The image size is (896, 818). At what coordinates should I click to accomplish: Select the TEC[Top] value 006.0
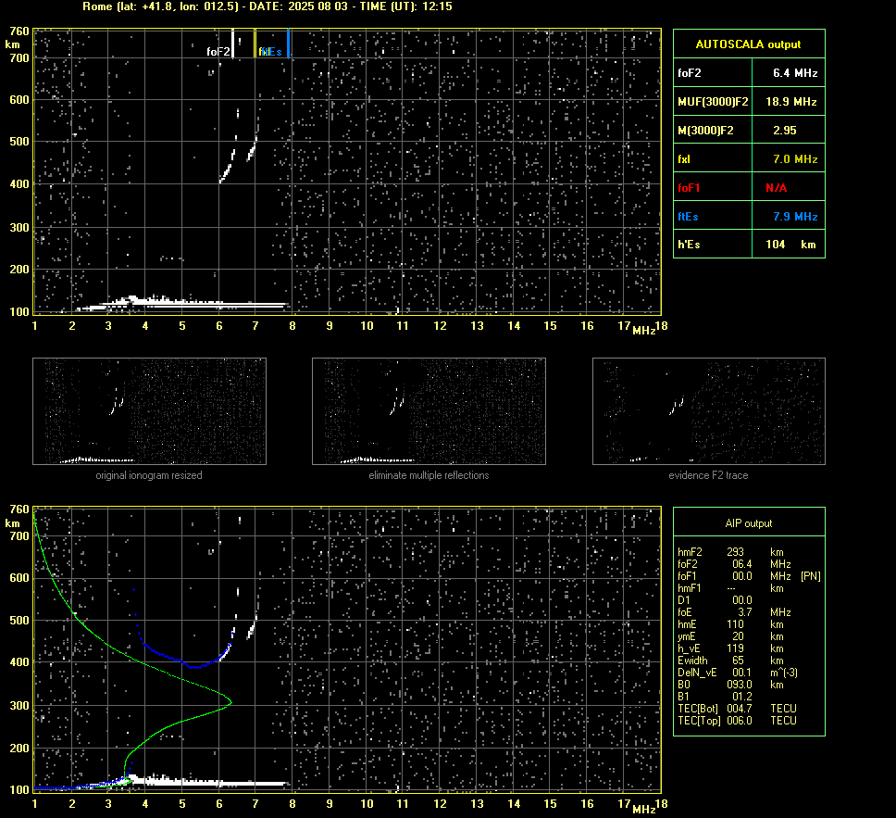pyautogui.click(x=740, y=720)
